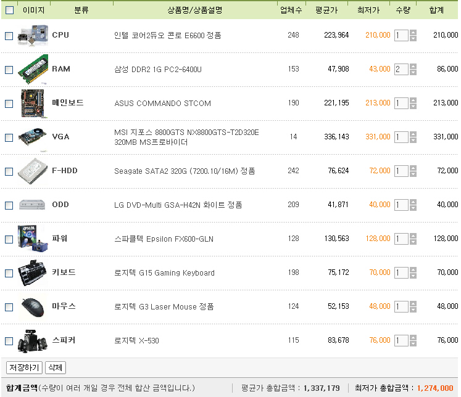Screen dimensions: 461x397
Task: Open the 스파클텍 Epsilon FX600-GLN product
Action: click(x=164, y=239)
